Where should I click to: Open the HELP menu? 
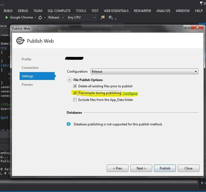199,11
